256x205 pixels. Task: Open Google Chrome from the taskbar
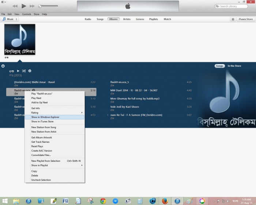103,201
